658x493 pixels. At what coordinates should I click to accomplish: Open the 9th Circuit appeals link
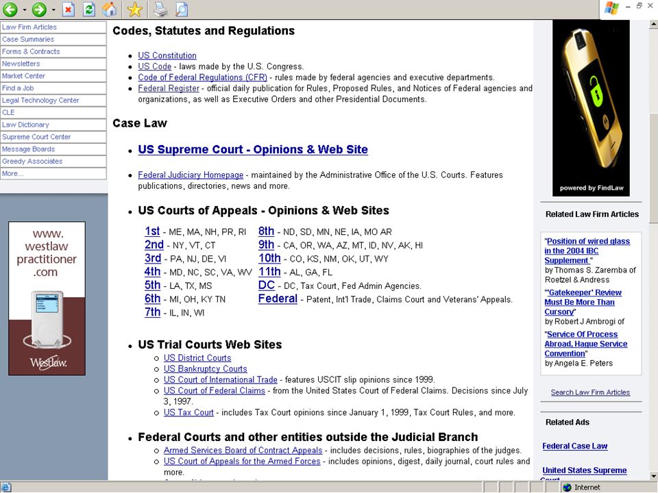pyautogui.click(x=266, y=244)
